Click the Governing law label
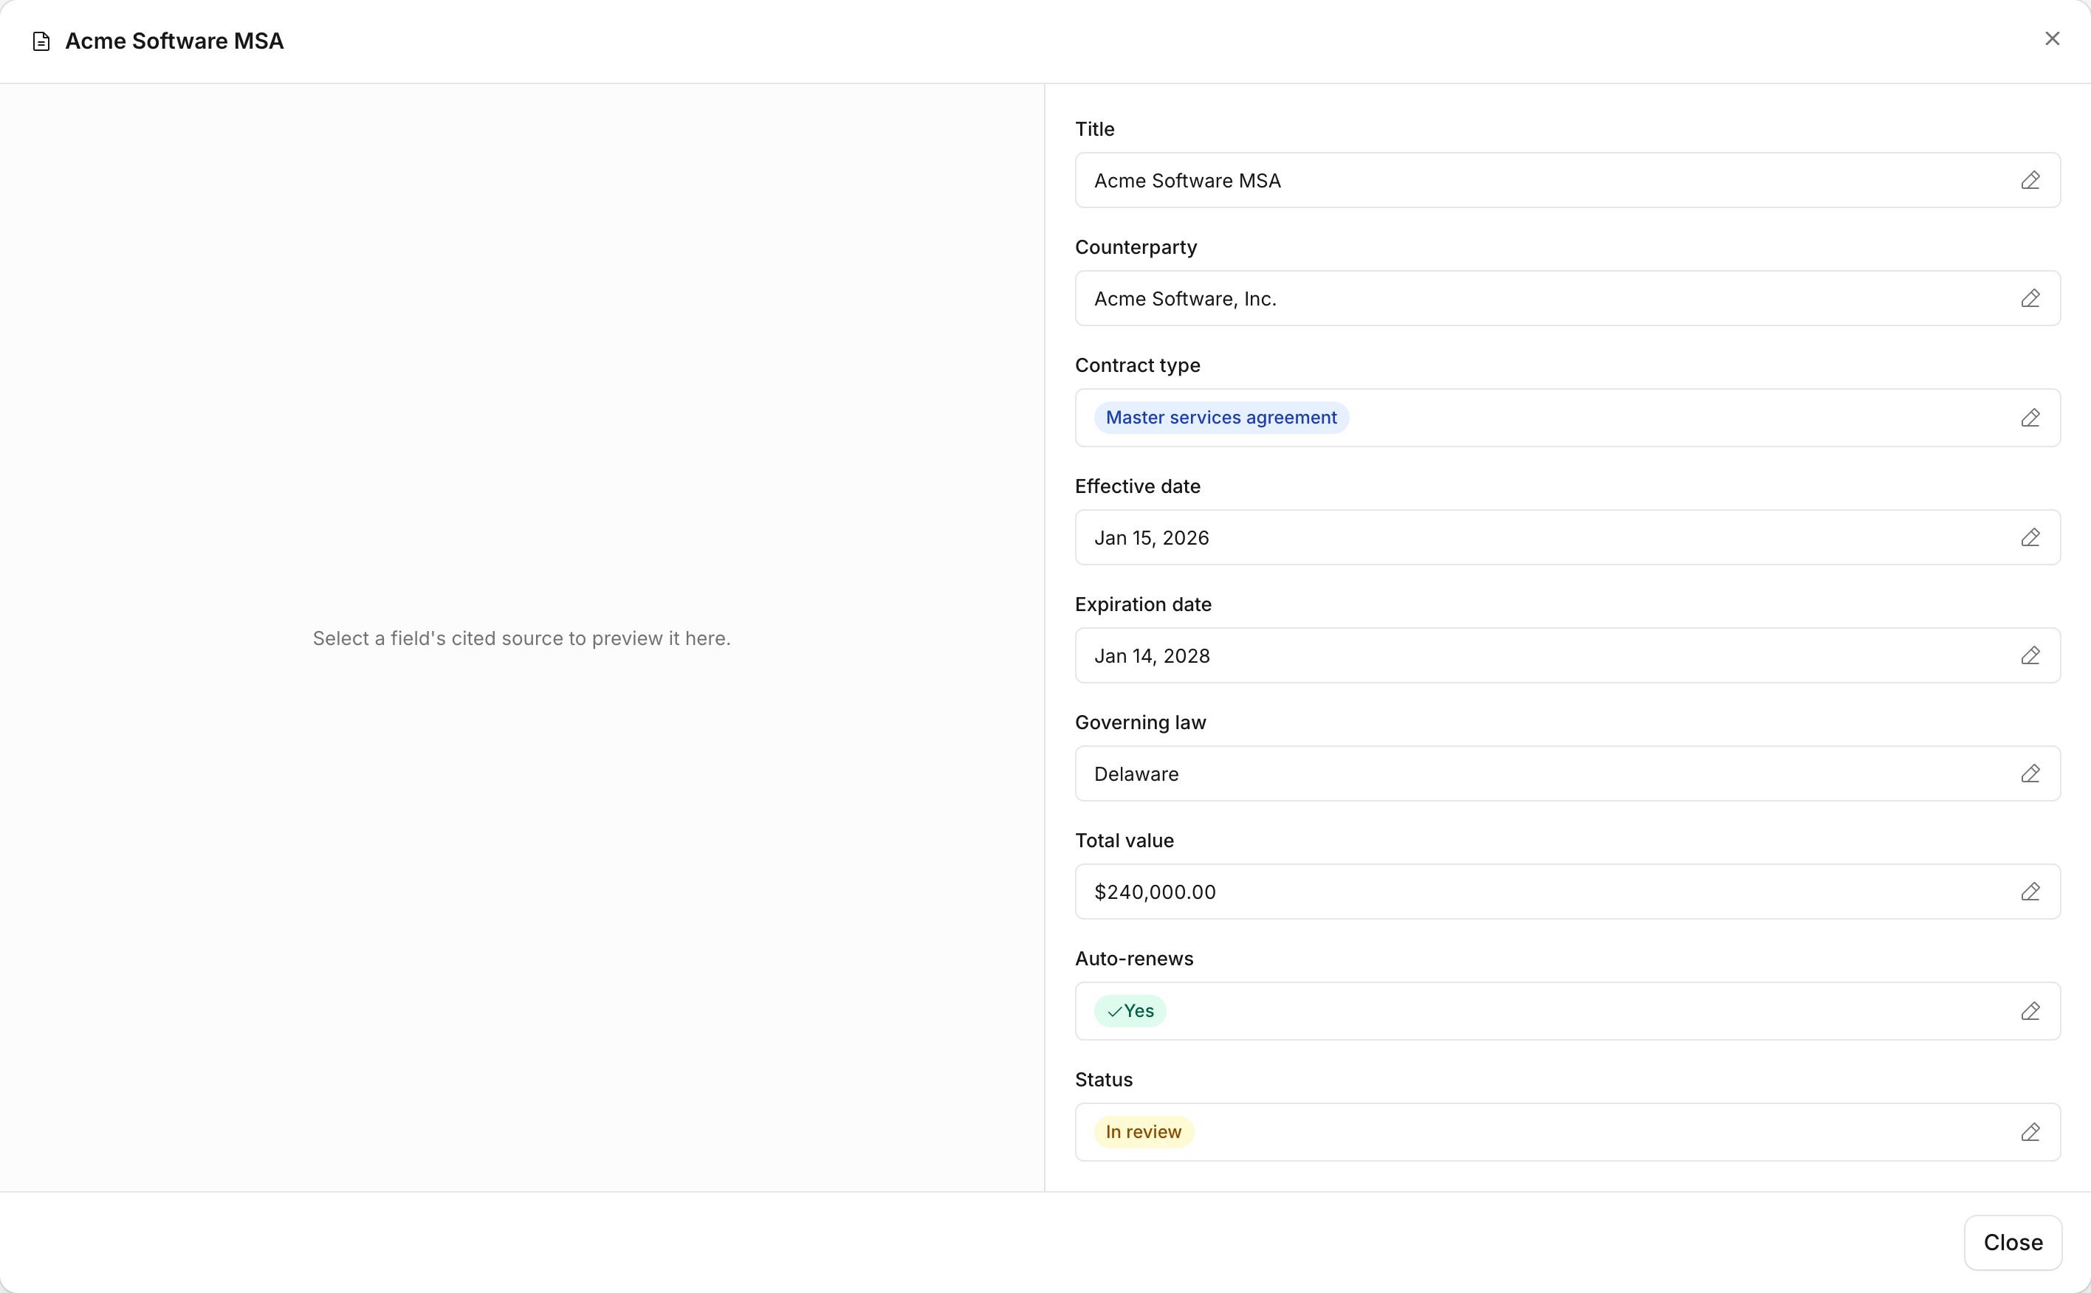This screenshot has width=2091, height=1293. pos(1141,723)
